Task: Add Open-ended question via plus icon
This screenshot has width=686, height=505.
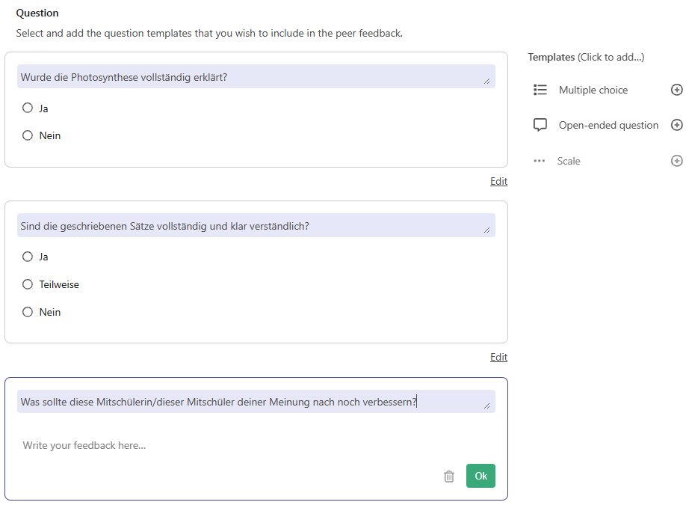Action: tap(677, 125)
